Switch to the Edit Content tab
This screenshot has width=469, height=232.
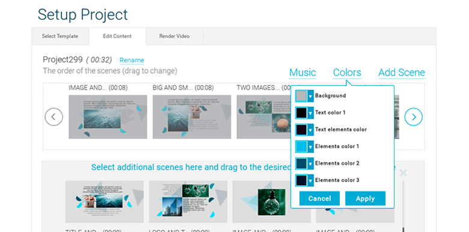tap(117, 36)
